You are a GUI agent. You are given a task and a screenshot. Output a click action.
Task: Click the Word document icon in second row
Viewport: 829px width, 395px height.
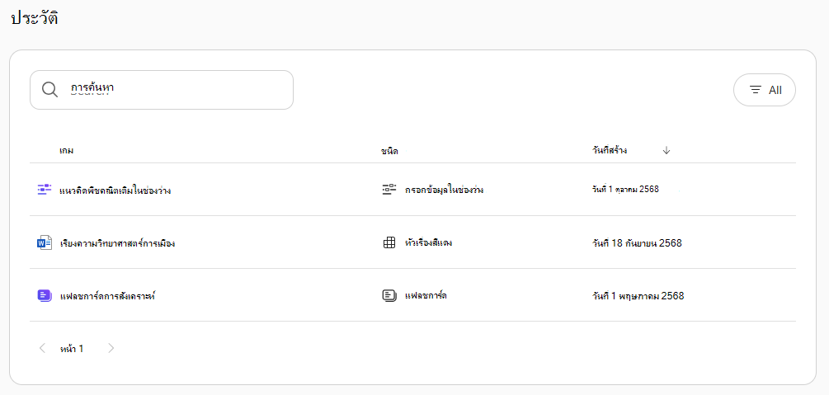(x=45, y=243)
